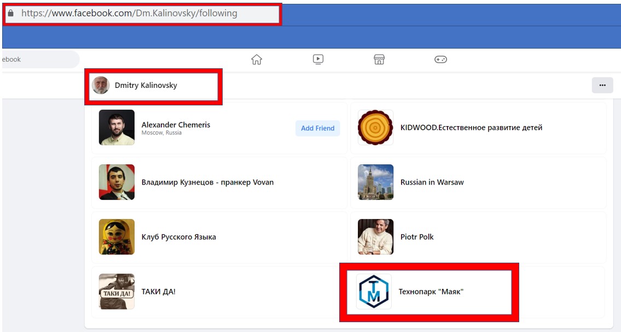
Task: Open the Russian in Warsaw link
Action: (432, 182)
